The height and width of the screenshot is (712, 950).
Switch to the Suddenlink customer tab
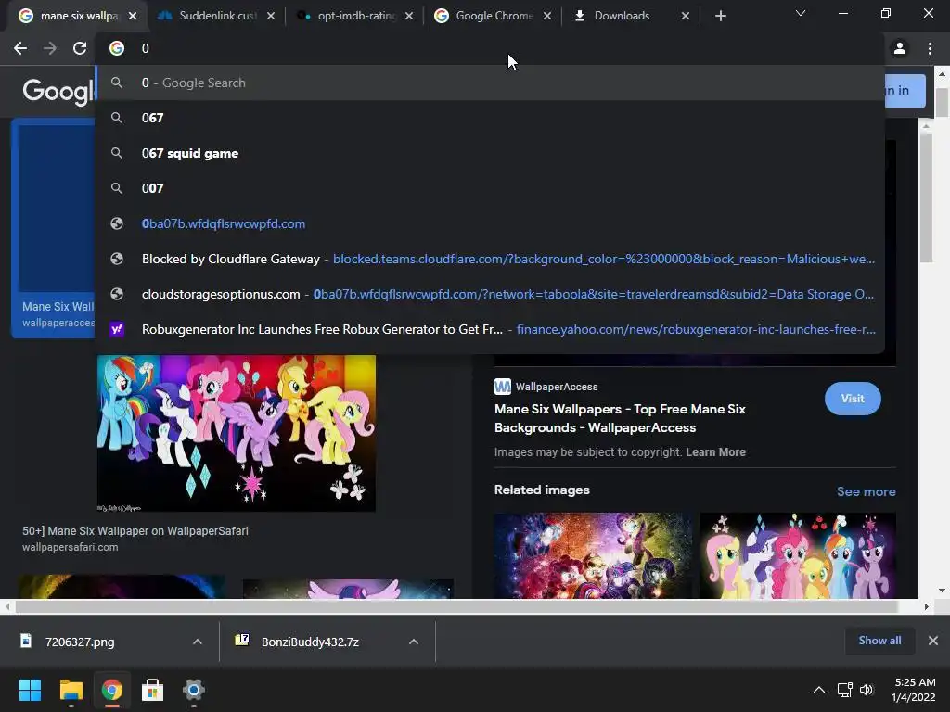point(215,16)
